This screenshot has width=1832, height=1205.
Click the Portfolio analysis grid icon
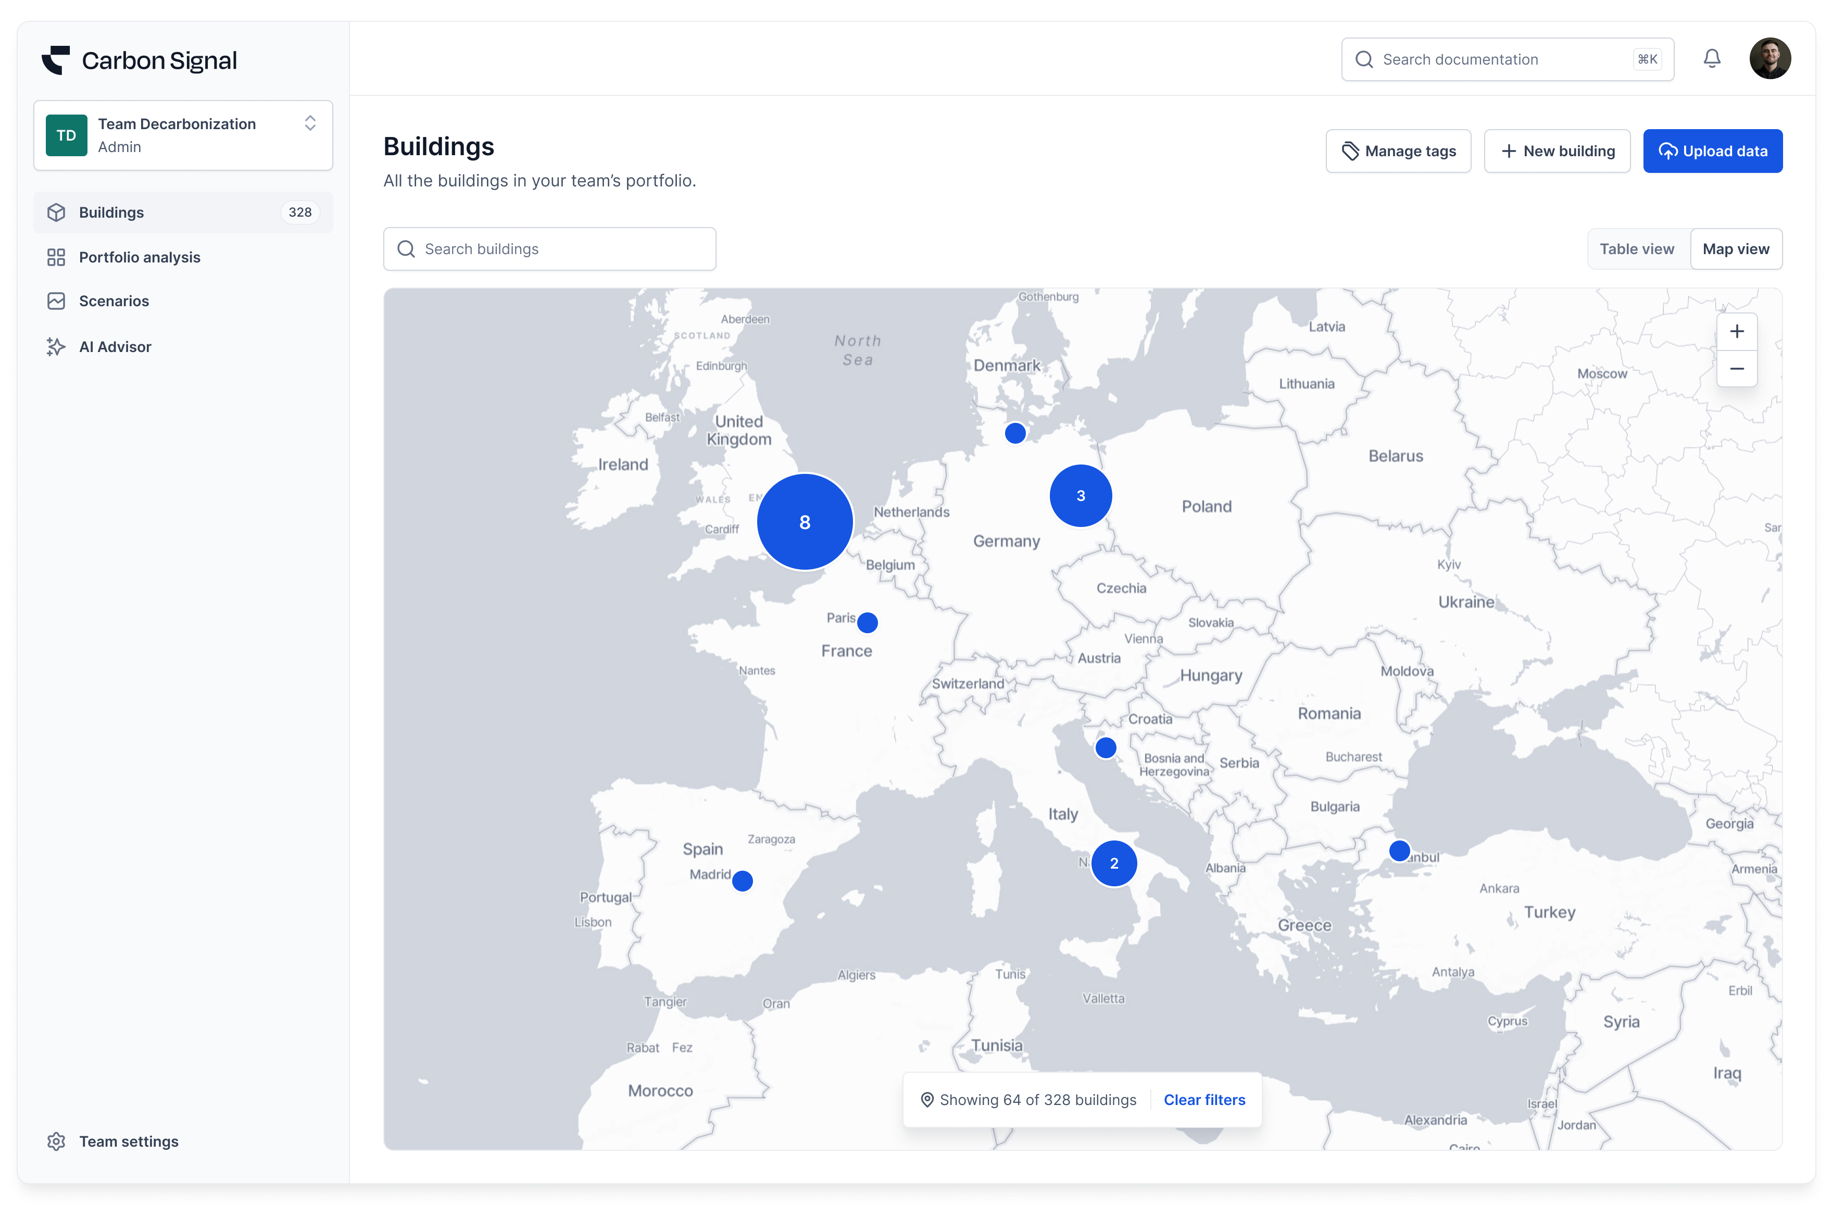[x=56, y=257]
